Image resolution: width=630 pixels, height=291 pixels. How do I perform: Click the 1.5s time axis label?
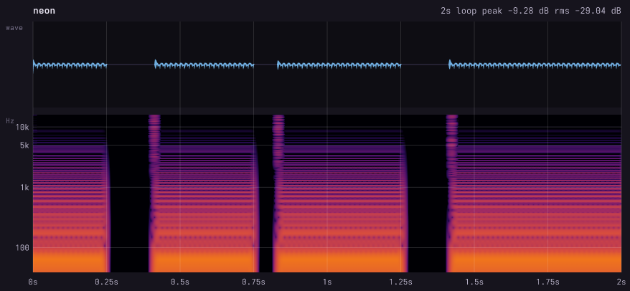point(474,282)
